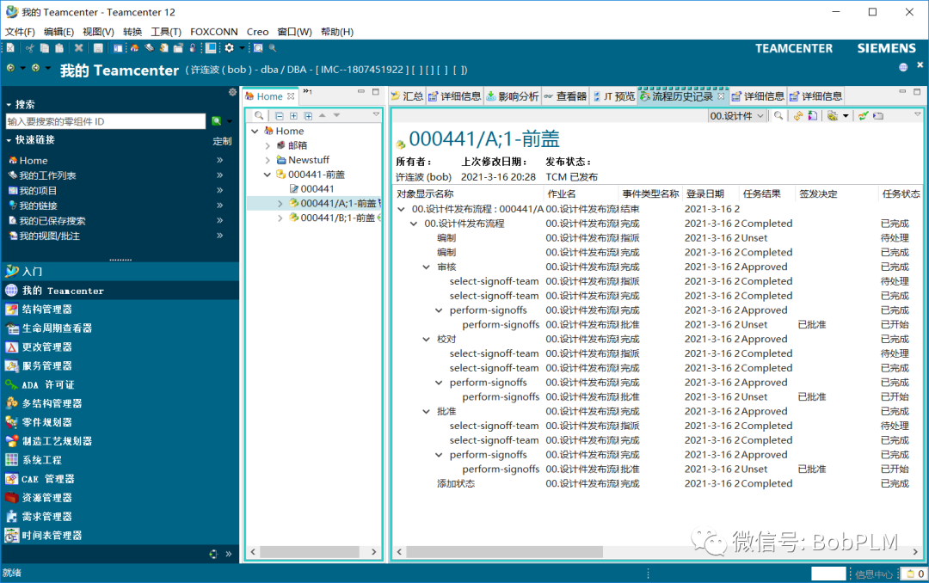Switch to the 汇总 tab
The width and height of the screenshot is (929, 583).
click(x=407, y=96)
